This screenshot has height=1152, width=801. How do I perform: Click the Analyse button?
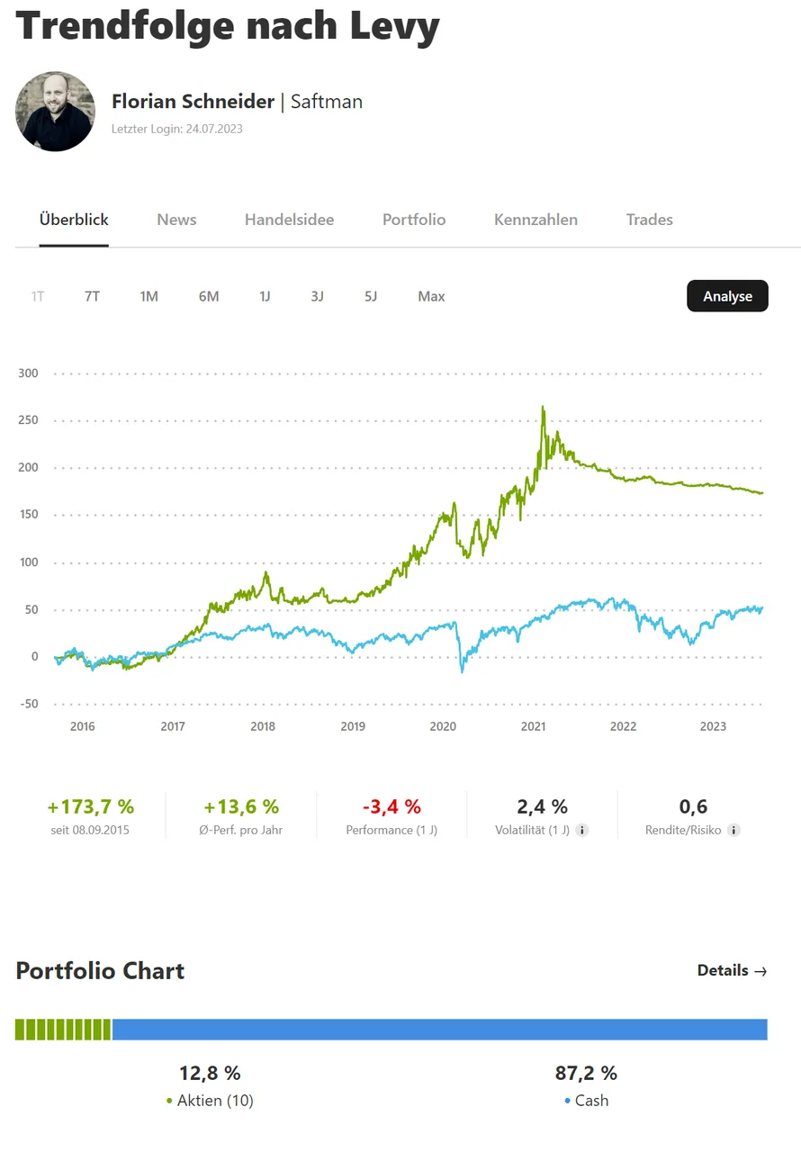(727, 296)
